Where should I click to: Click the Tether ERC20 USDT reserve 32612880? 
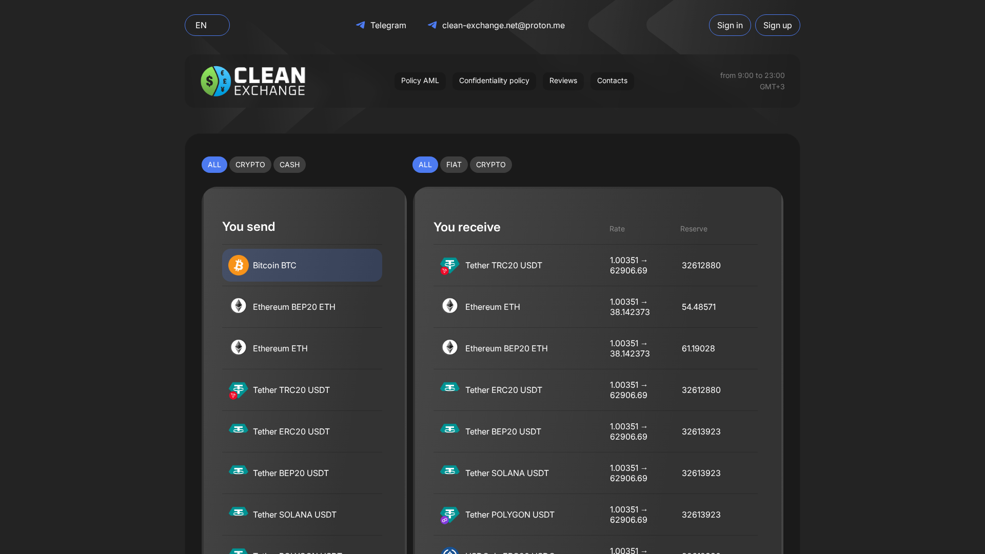pyautogui.click(x=701, y=390)
